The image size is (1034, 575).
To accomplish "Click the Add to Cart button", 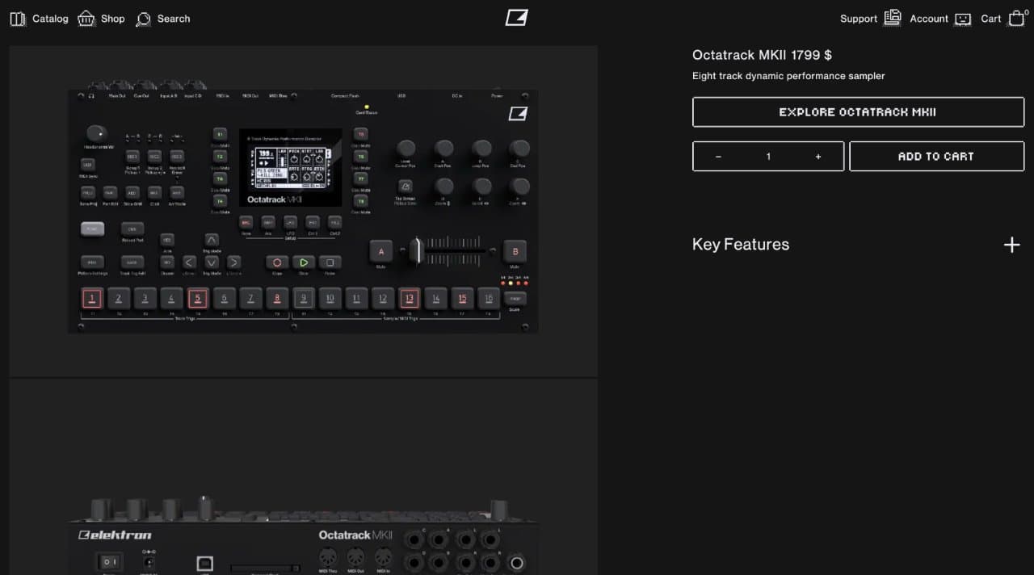I will click(x=936, y=157).
